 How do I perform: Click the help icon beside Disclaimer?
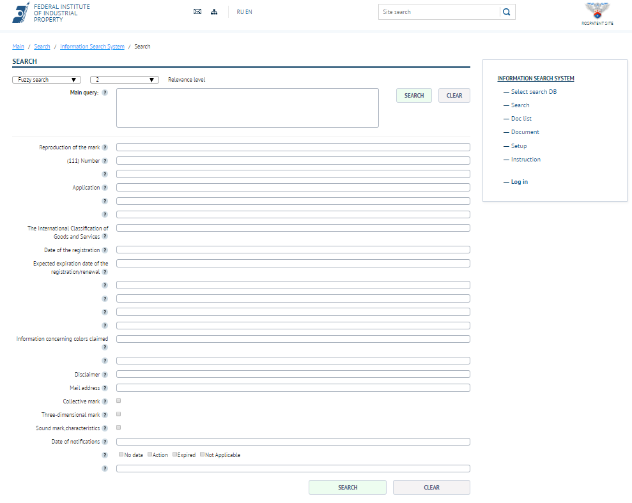pos(105,375)
